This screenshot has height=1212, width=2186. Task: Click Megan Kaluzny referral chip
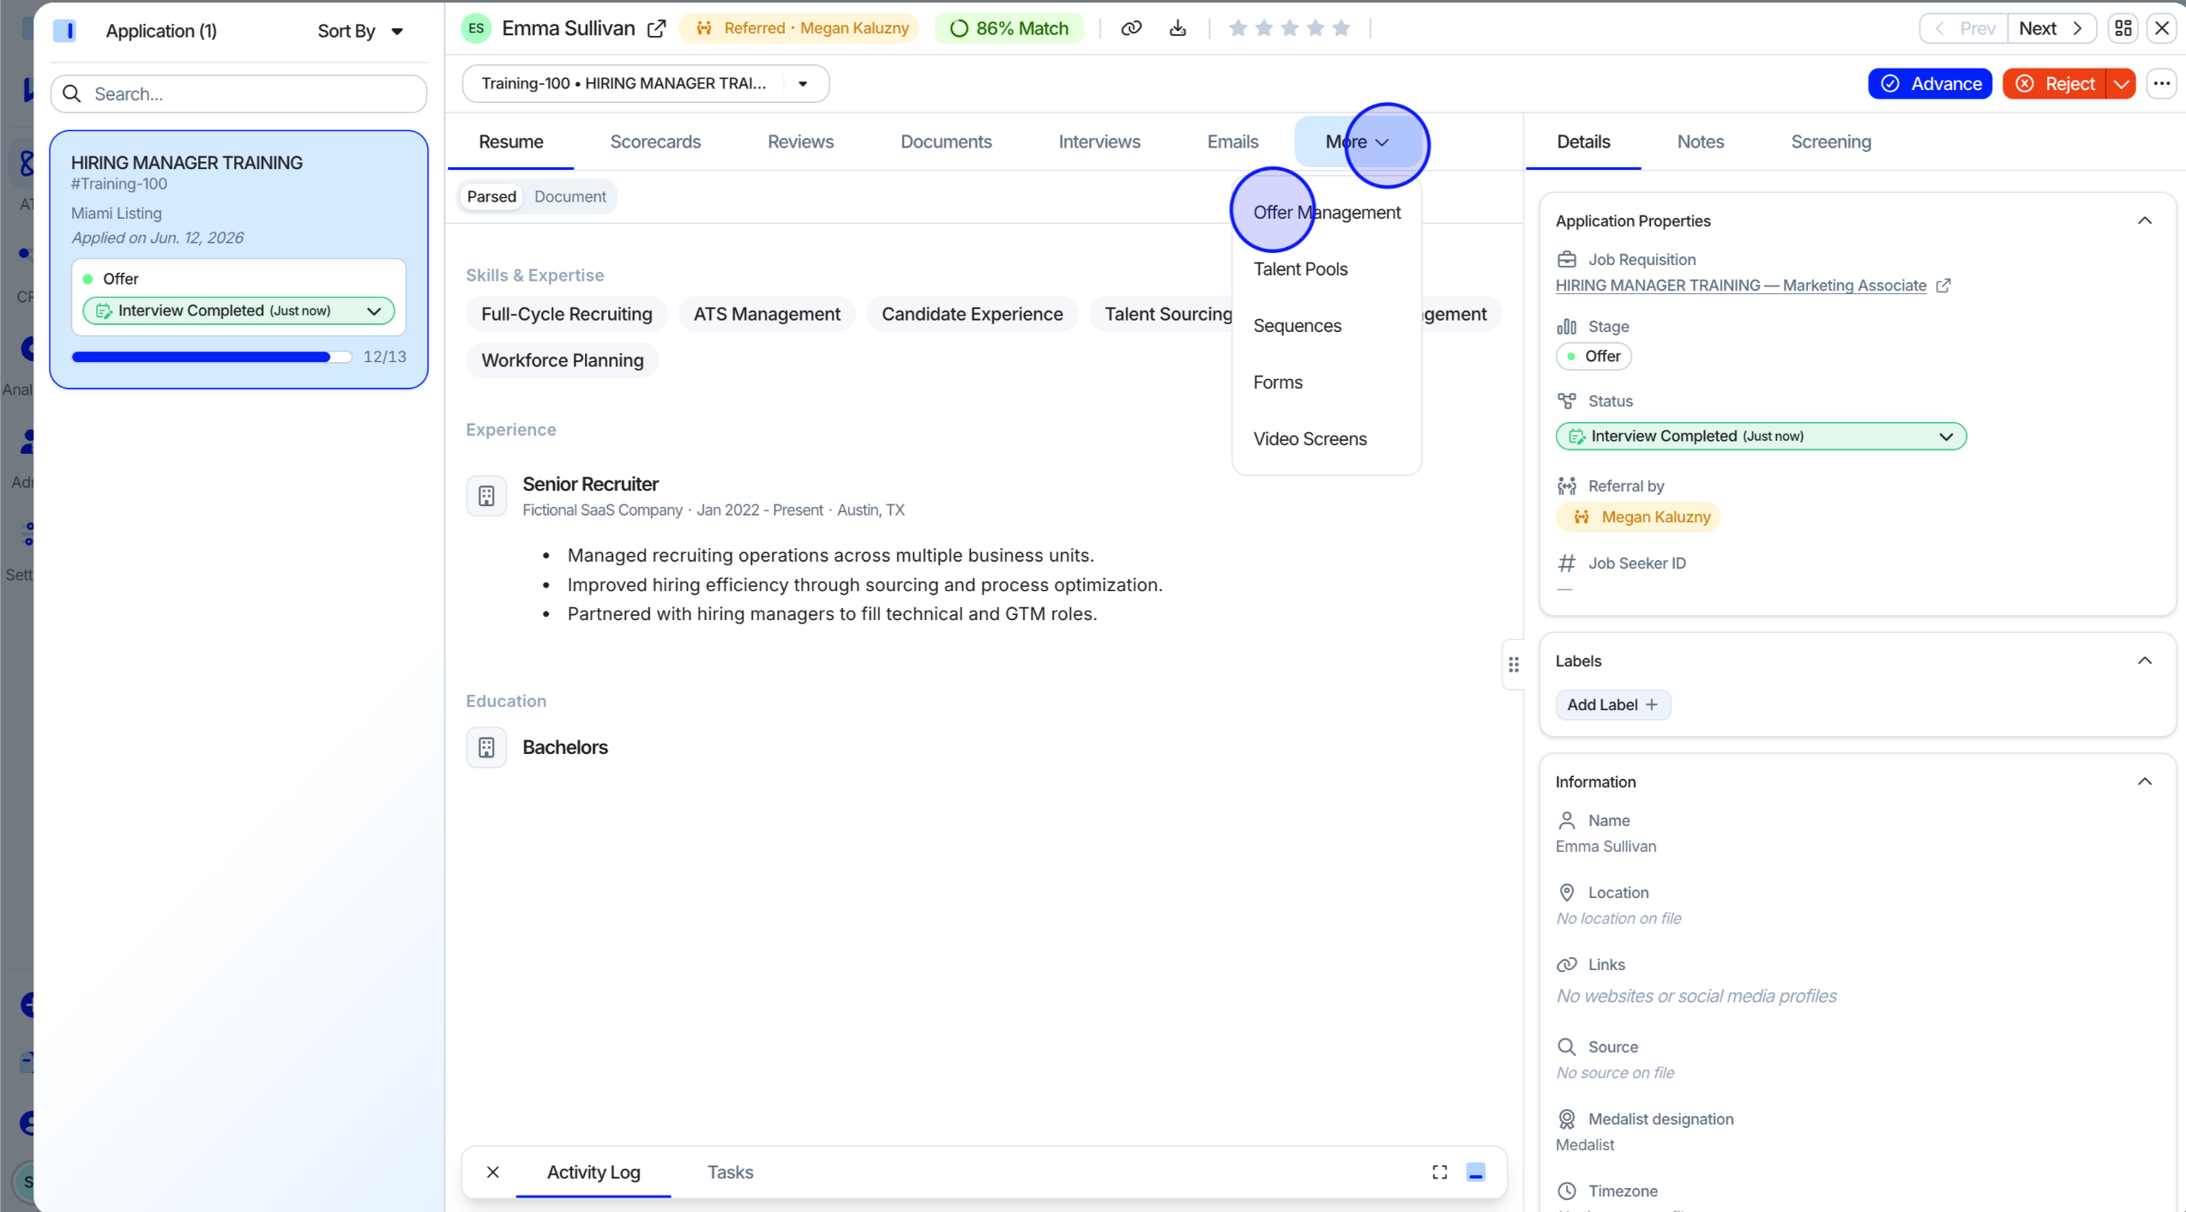[x=1638, y=516]
